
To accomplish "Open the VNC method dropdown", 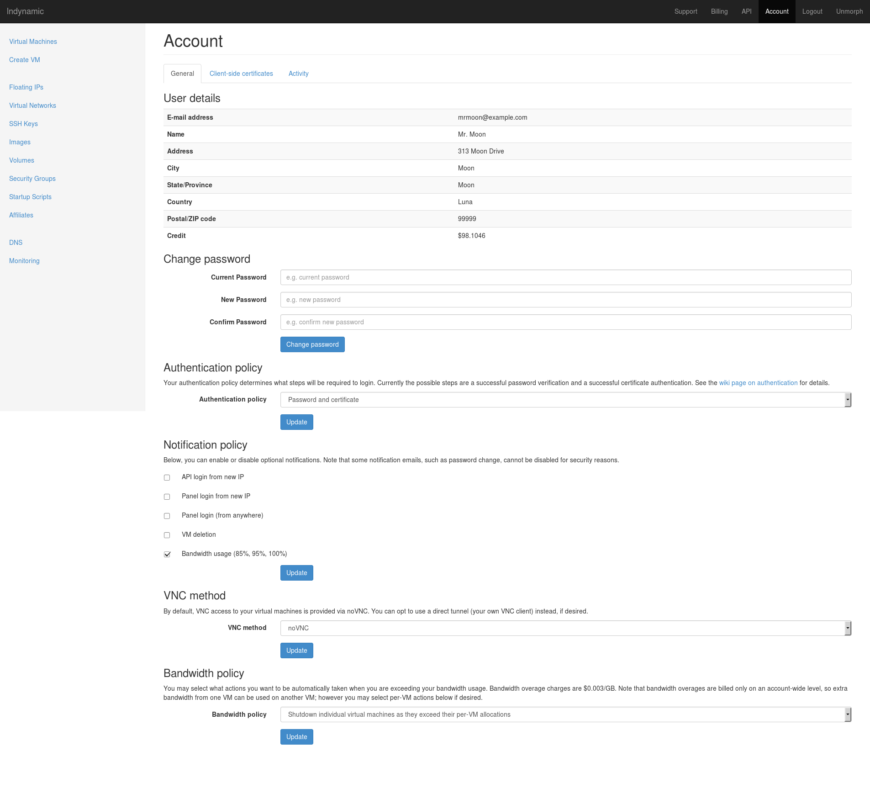I will point(566,628).
